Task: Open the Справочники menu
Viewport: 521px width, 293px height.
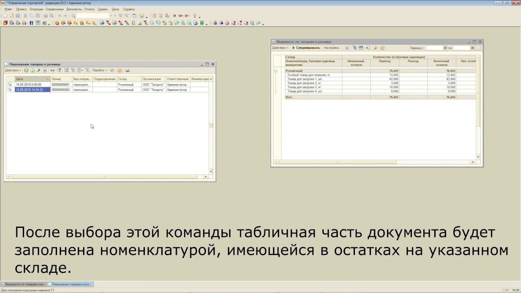Action: pyautogui.click(x=55, y=9)
